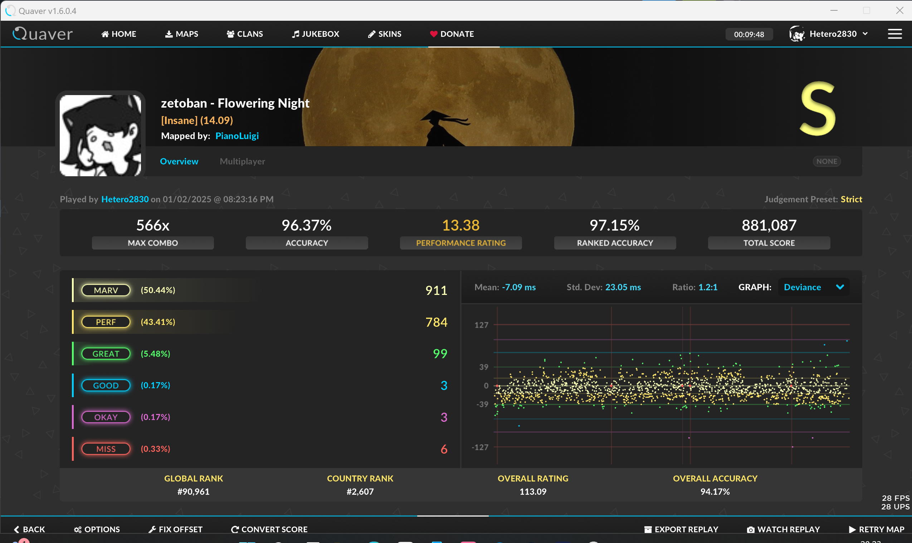Open the hamburger menu

click(x=894, y=34)
